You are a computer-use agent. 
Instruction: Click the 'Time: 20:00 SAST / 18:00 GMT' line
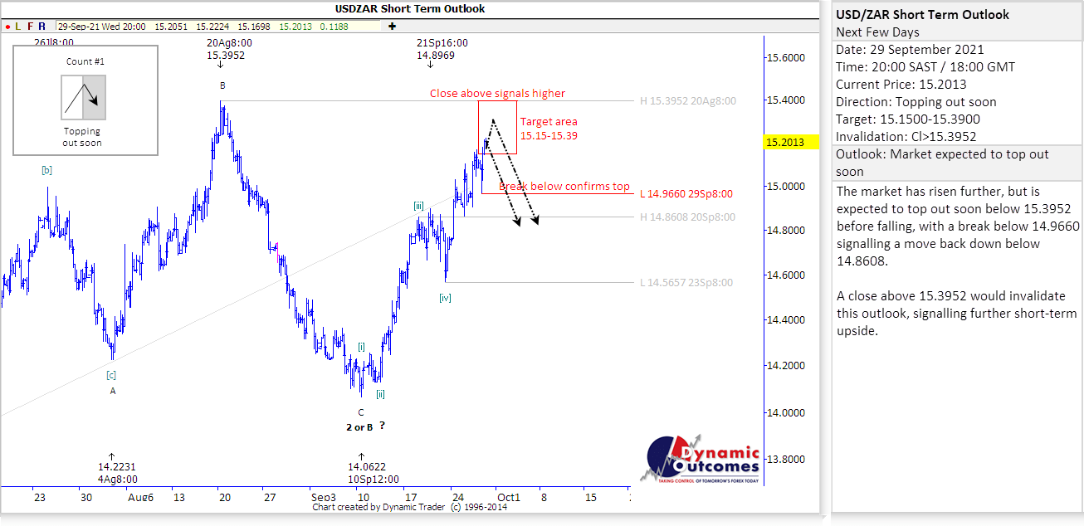point(925,67)
